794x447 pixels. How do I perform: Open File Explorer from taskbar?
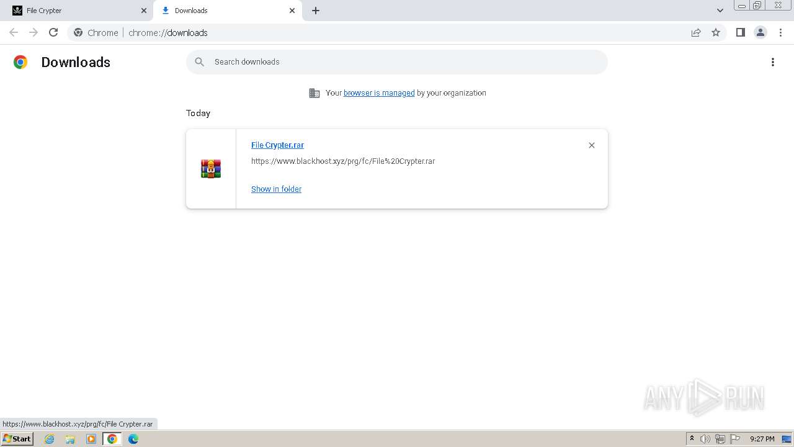(x=70, y=439)
